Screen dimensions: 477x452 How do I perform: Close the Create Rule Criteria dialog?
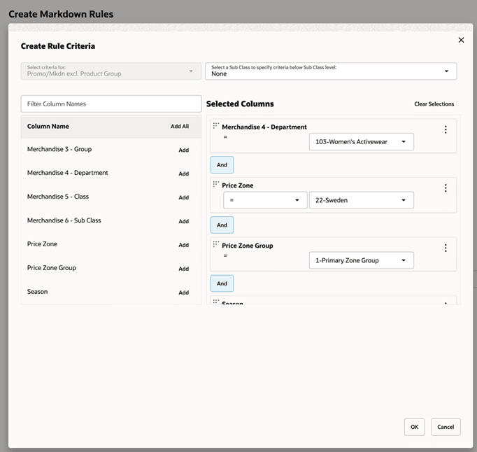(x=461, y=40)
